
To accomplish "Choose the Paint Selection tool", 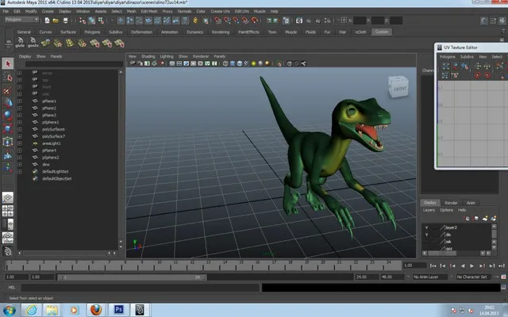I will tap(7, 90).
